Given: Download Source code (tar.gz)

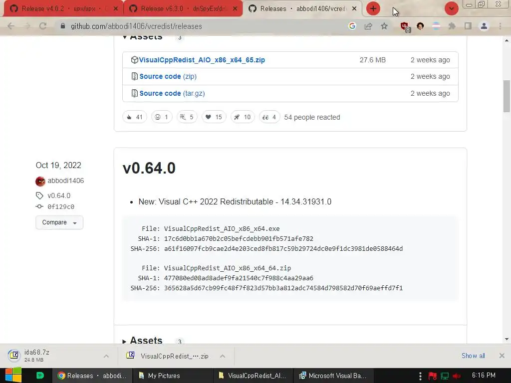Looking at the screenshot, I should click(x=172, y=93).
